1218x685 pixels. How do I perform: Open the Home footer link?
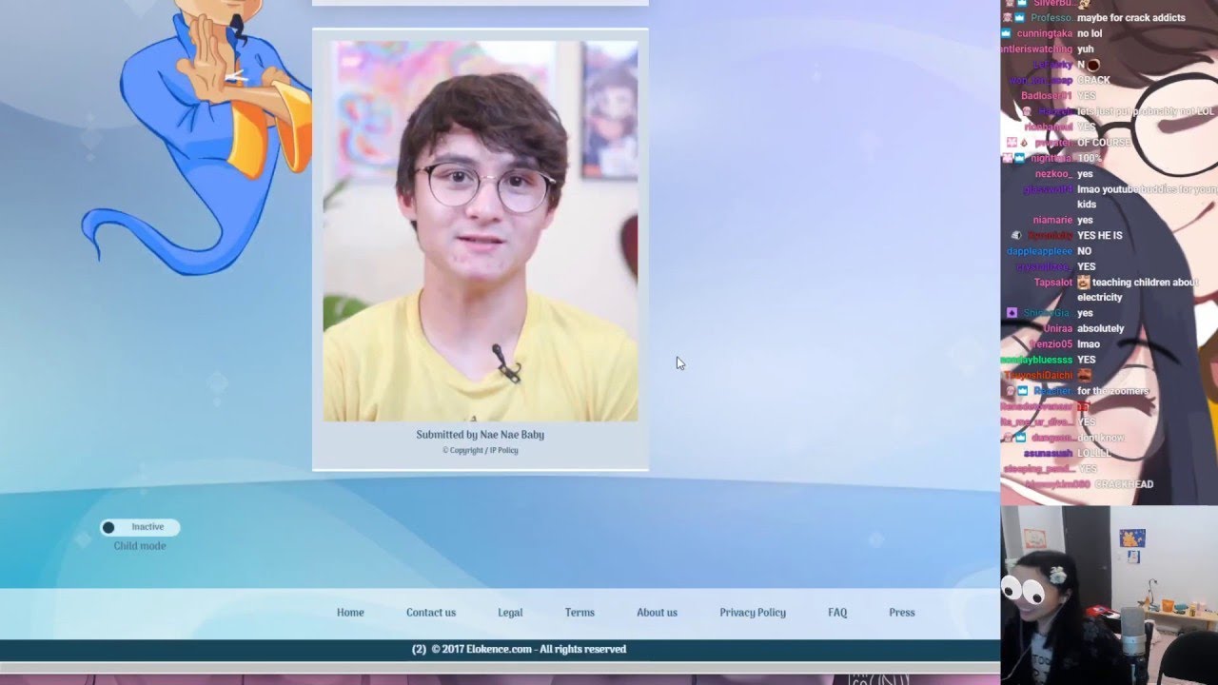point(350,613)
